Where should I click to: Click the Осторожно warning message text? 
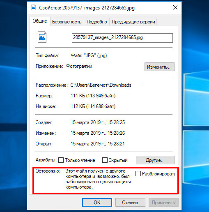[x=98, y=179]
